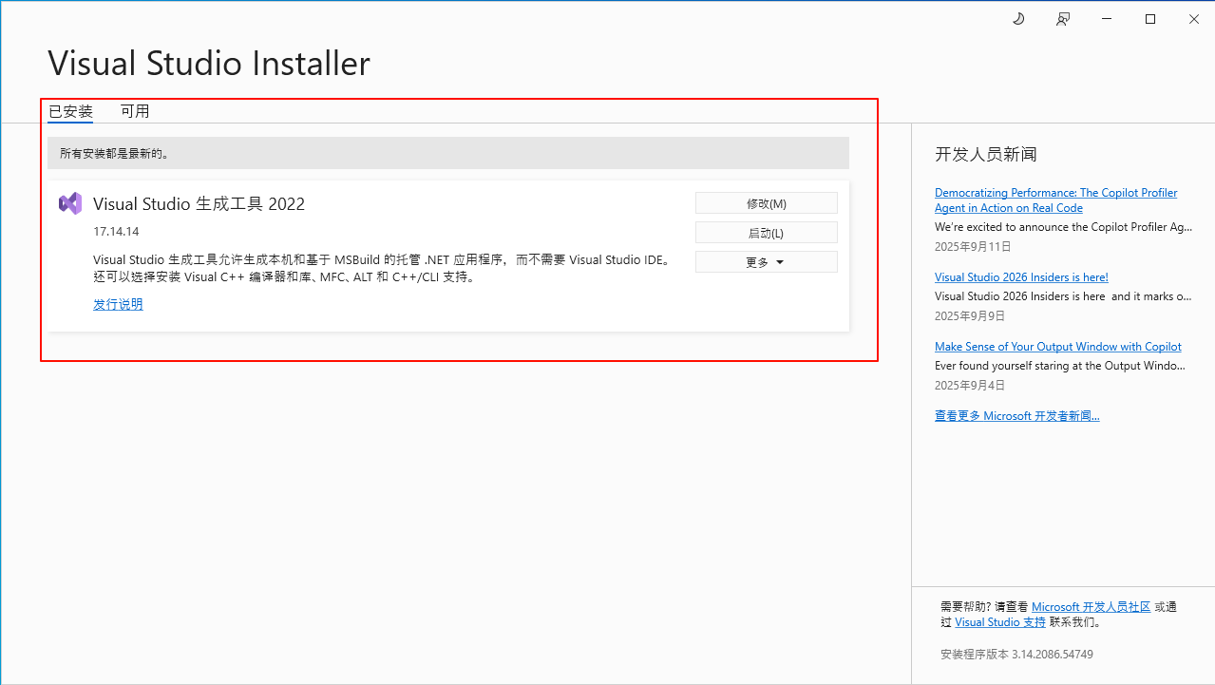
Task: Open Visual Studio 2026 Insiders news link
Action: [x=1021, y=277]
